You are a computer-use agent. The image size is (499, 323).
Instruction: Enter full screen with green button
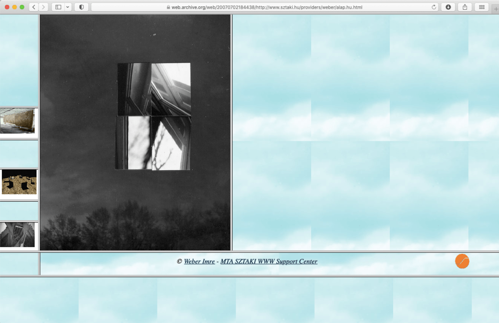(x=22, y=7)
